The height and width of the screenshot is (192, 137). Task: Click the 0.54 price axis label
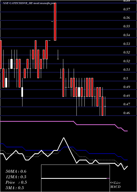point(127,35)
